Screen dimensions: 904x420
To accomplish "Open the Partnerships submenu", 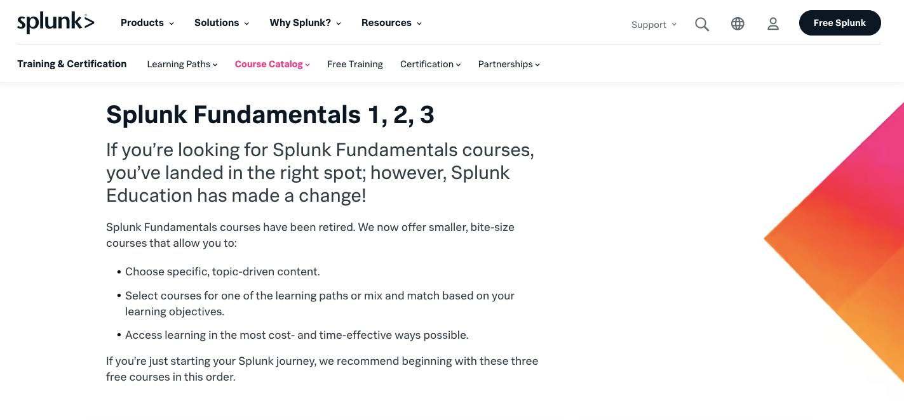I will 509,64.
